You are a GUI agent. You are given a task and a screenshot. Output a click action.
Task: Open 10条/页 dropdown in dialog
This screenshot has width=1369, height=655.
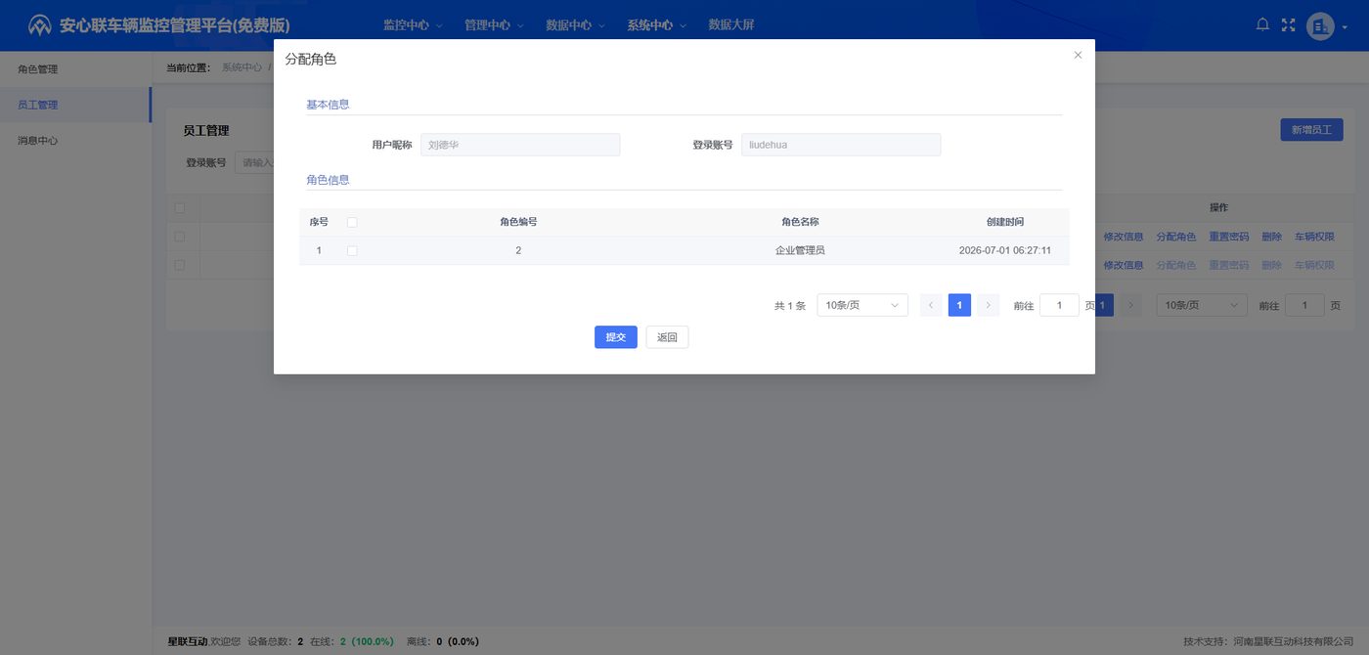pyautogui.click(x=862, y=305)
